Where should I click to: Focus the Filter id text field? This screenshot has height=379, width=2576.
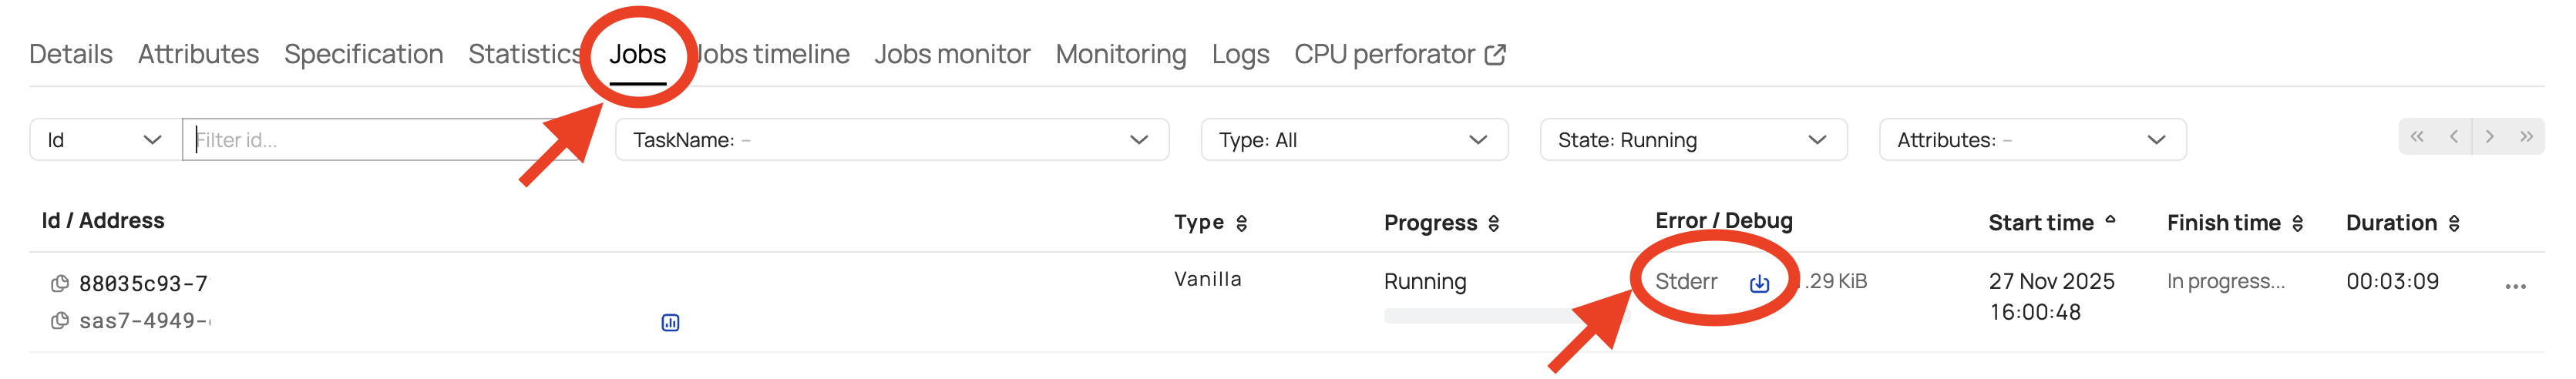pyautogui.click(x=370, y=140)
